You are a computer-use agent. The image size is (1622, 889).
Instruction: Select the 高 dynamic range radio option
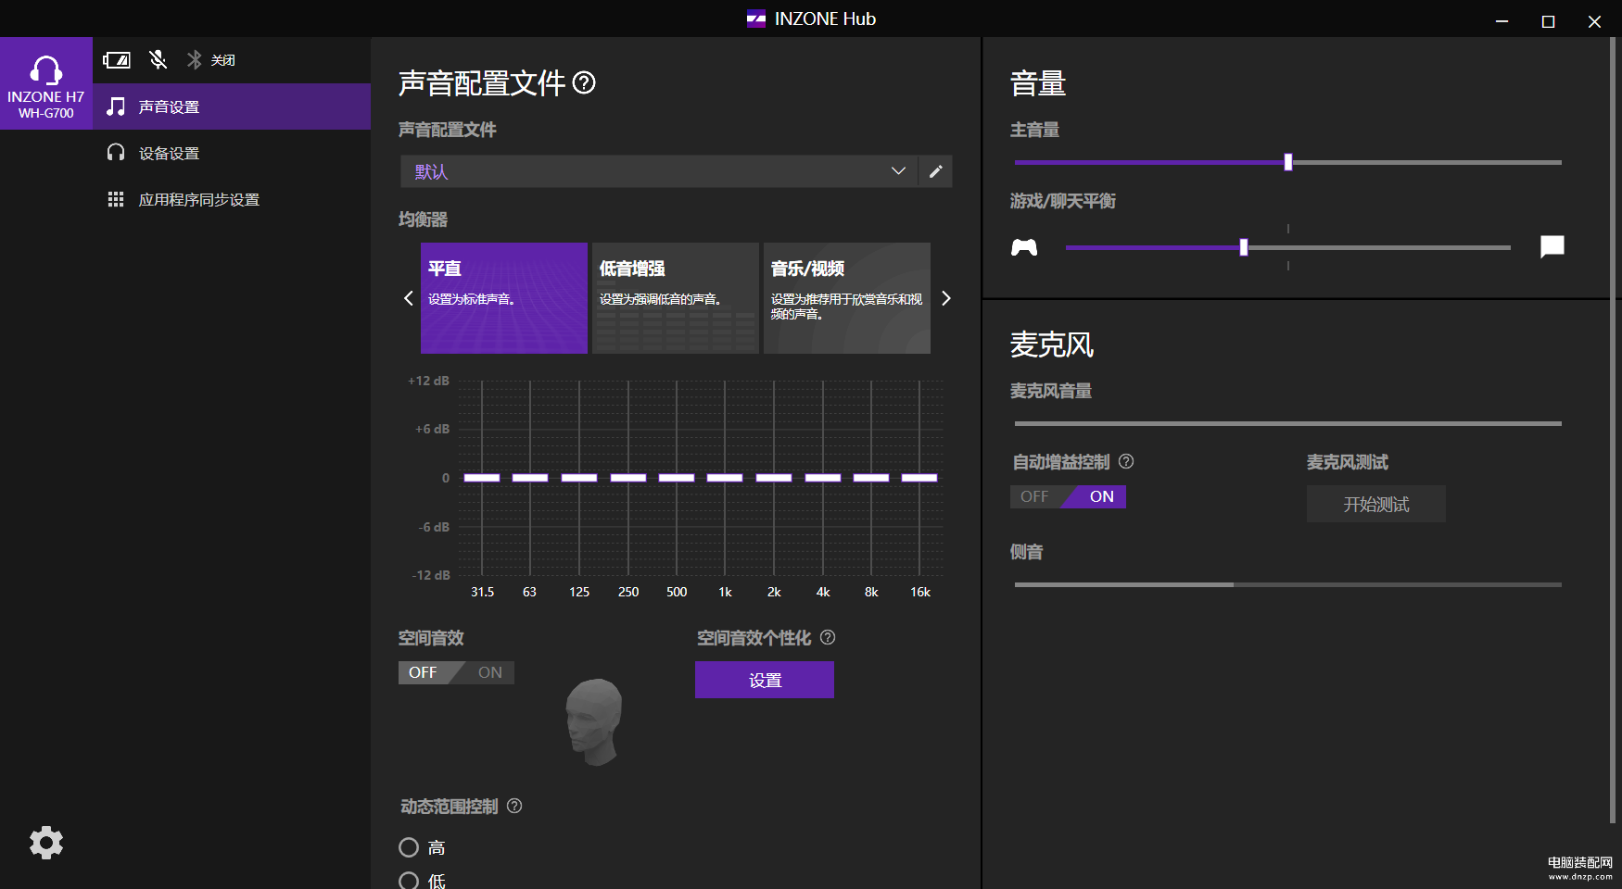coord(409,847)
